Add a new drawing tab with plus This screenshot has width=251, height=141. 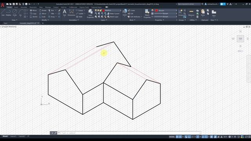click(43, 23)
